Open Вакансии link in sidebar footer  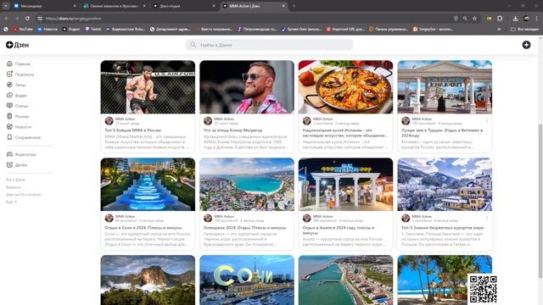point(14,187)
